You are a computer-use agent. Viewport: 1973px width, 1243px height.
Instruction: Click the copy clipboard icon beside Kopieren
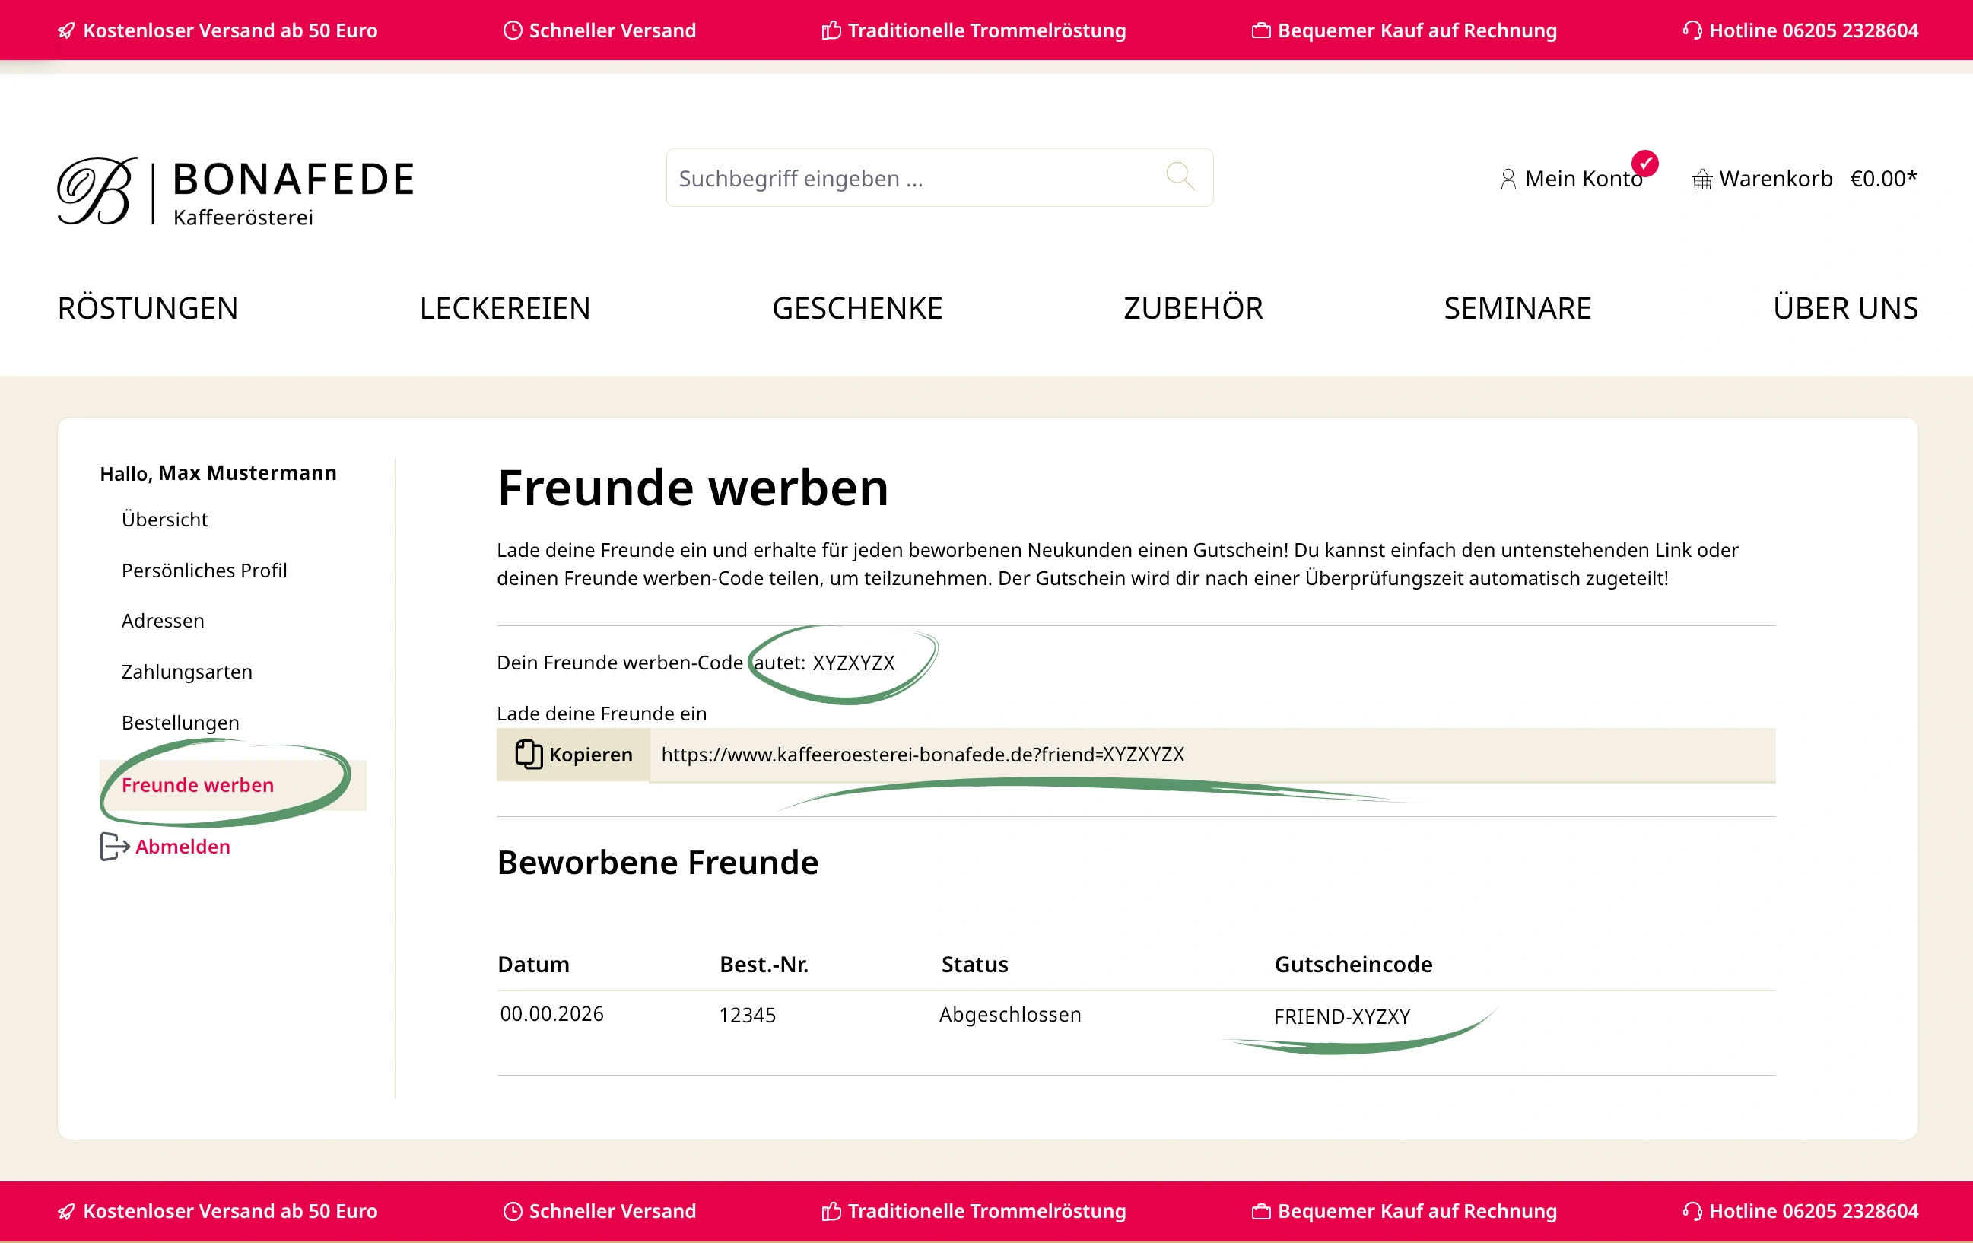(529, 754)
